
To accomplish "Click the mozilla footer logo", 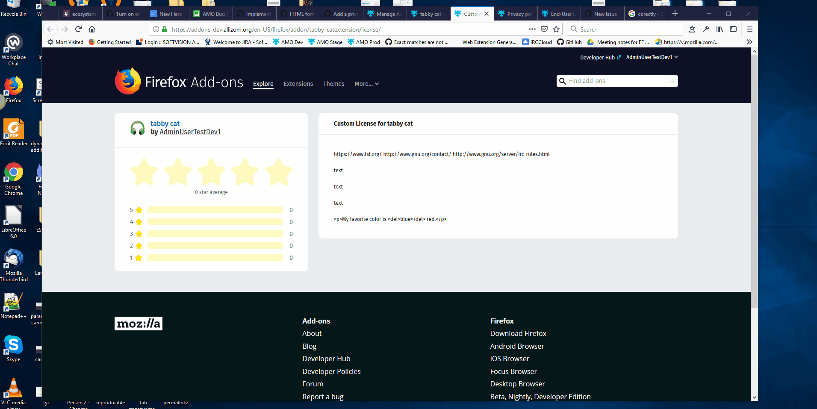I will pos(139,324).
